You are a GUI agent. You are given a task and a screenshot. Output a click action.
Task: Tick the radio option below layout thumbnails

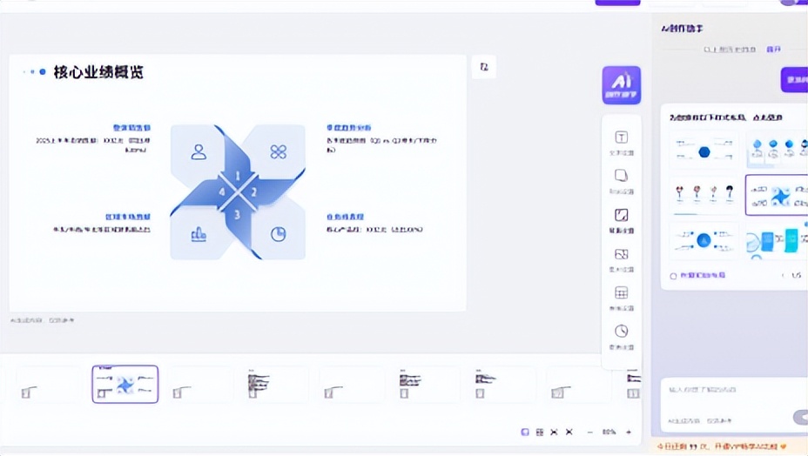pos(673,276)
